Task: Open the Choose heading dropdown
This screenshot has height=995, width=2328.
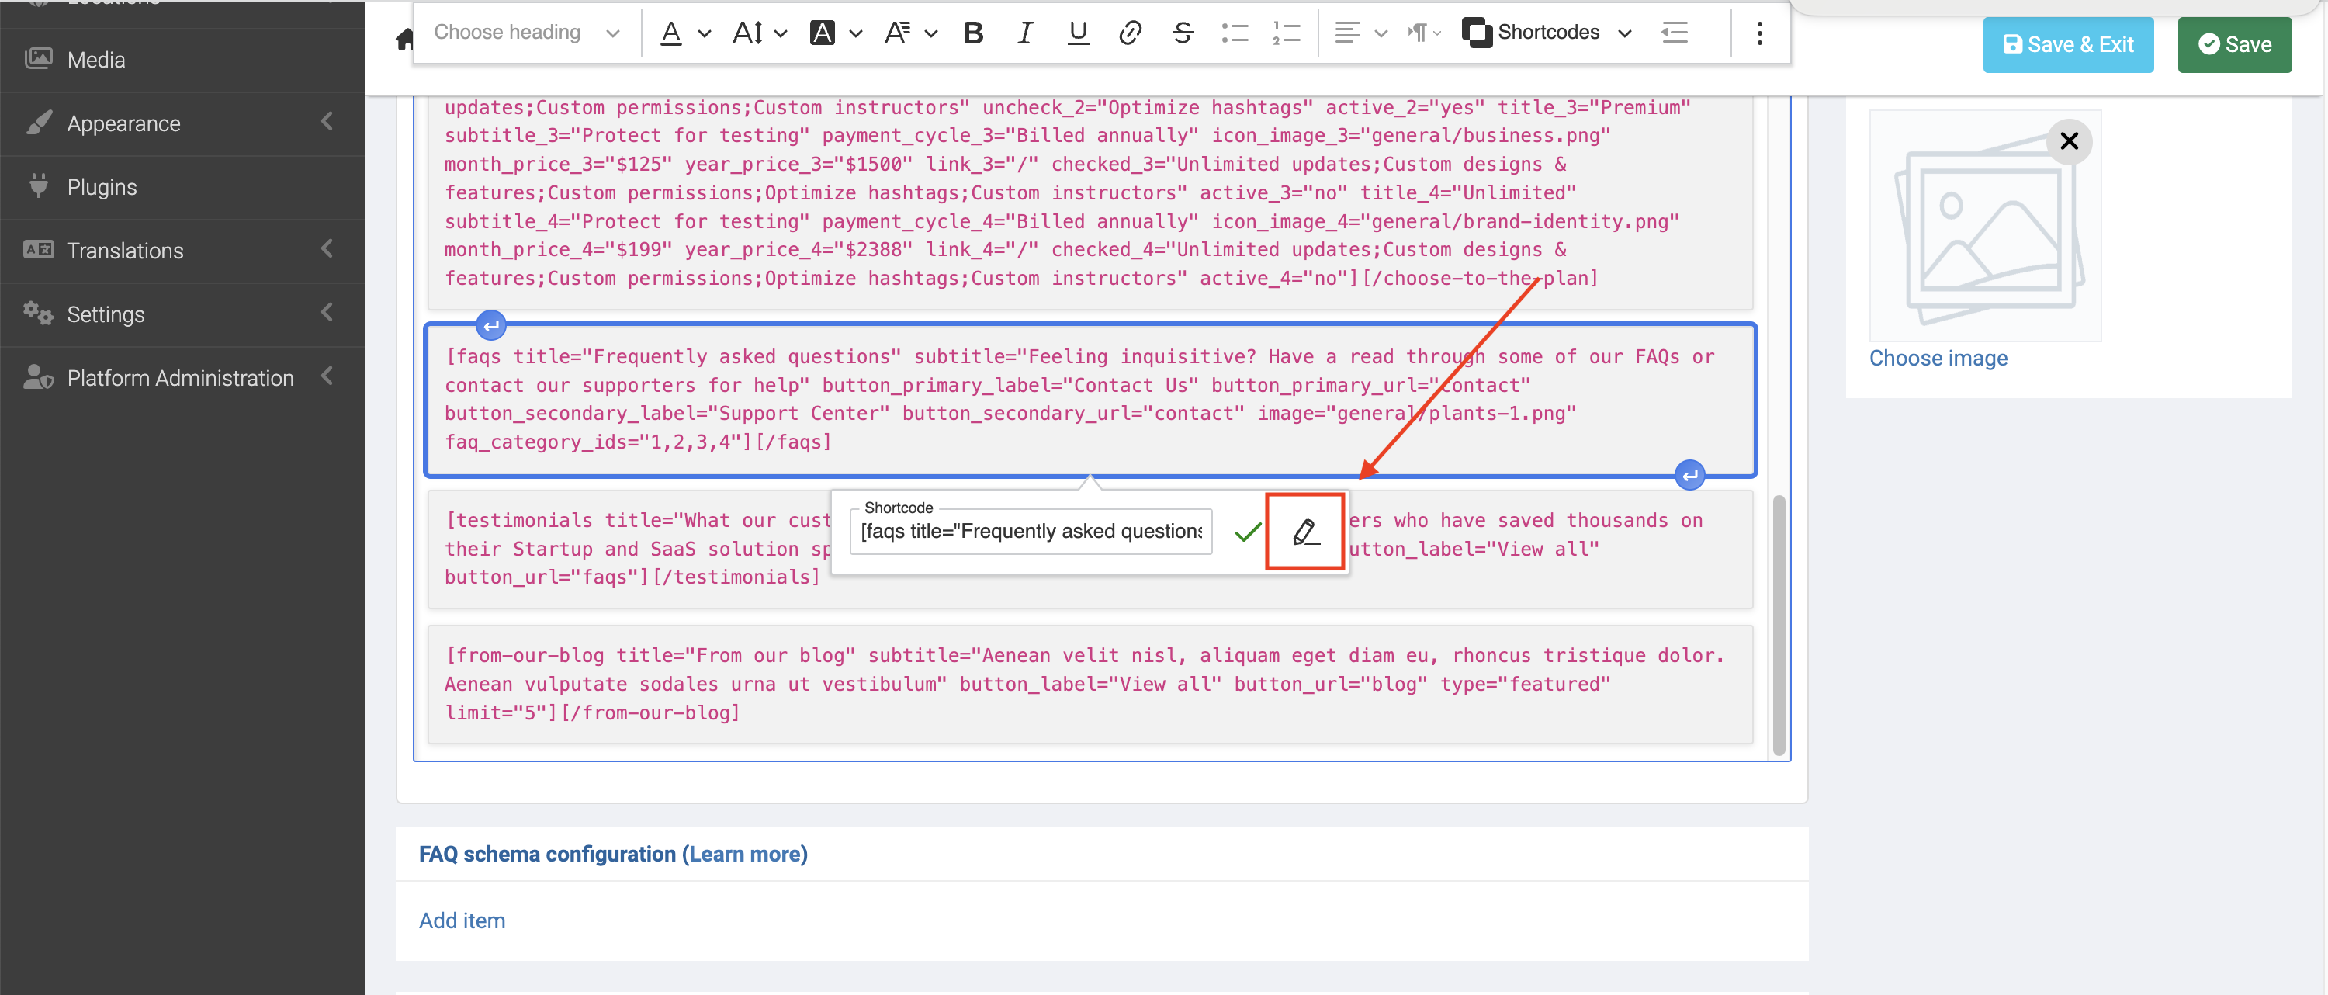Action: coord(527,33)
